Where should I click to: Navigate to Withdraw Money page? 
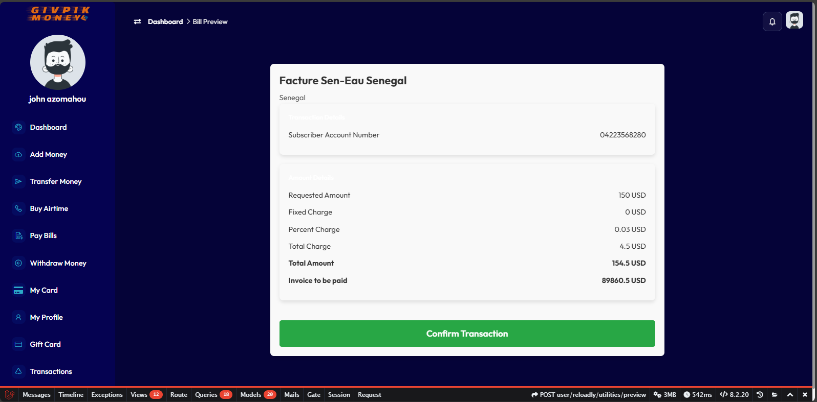58,263
